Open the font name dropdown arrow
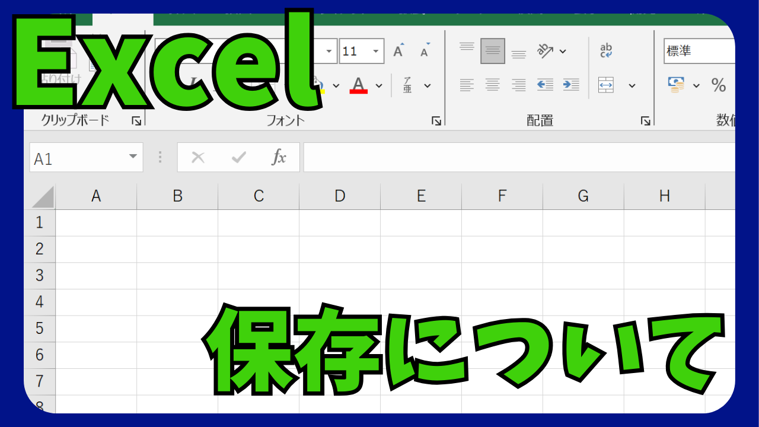Screen dimensions: 759x427 330,52
